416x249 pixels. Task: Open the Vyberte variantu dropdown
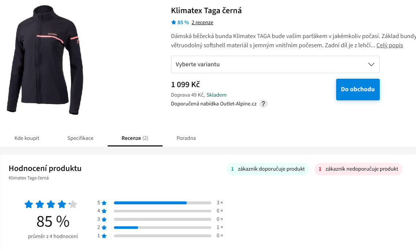coord(275,64)
